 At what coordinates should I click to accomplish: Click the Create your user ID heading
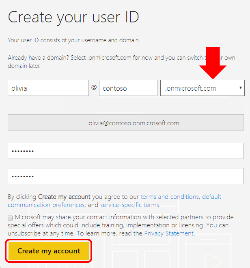coord(73,17)
